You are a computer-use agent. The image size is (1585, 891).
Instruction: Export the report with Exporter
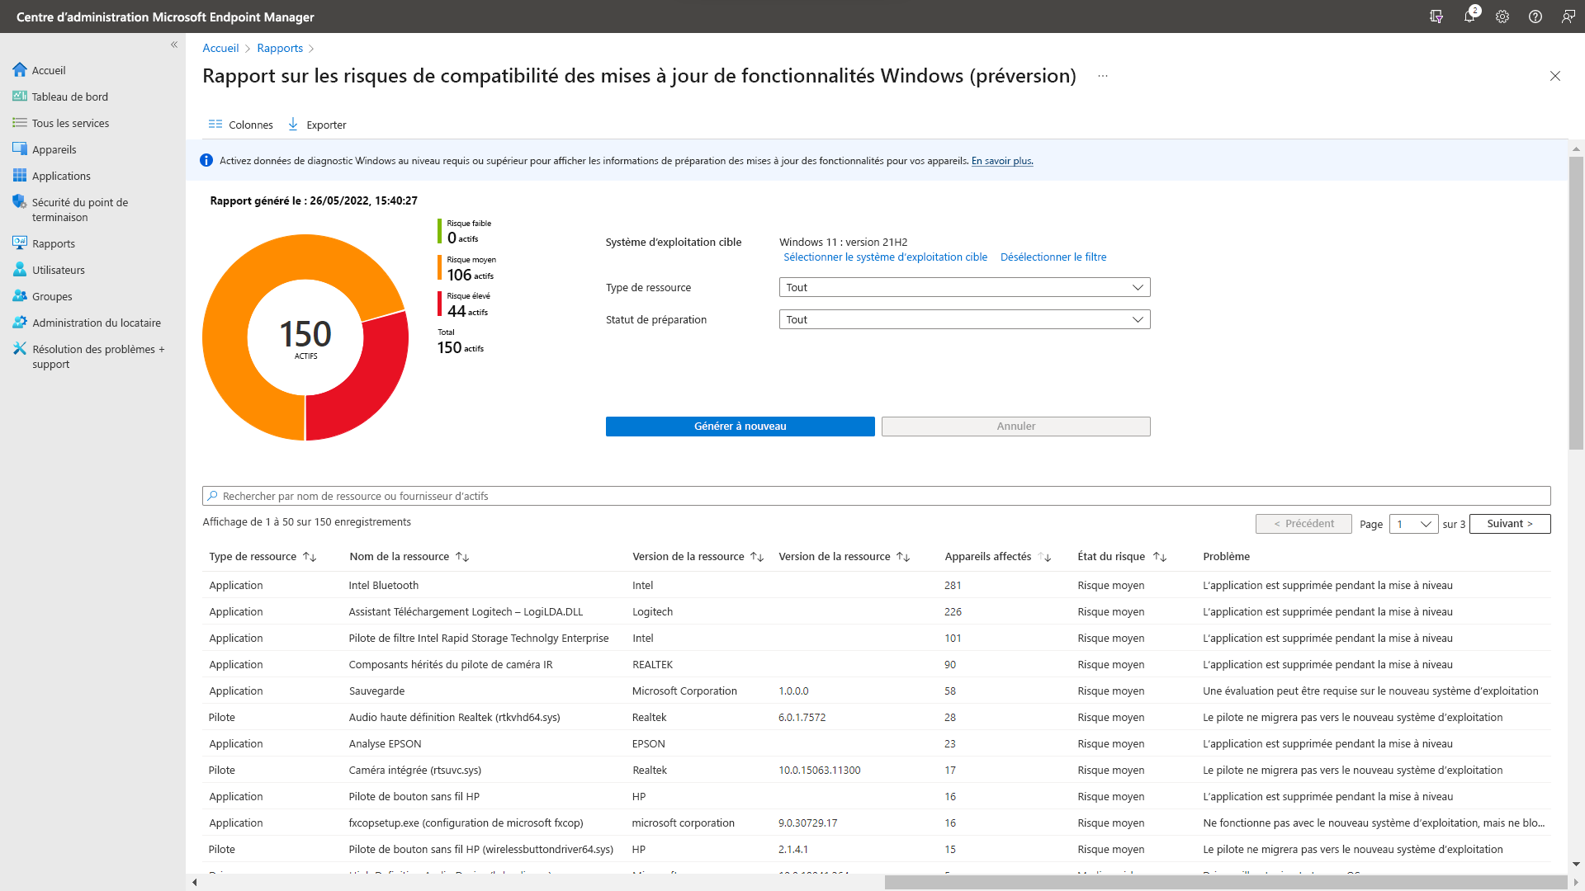[317, 125]
